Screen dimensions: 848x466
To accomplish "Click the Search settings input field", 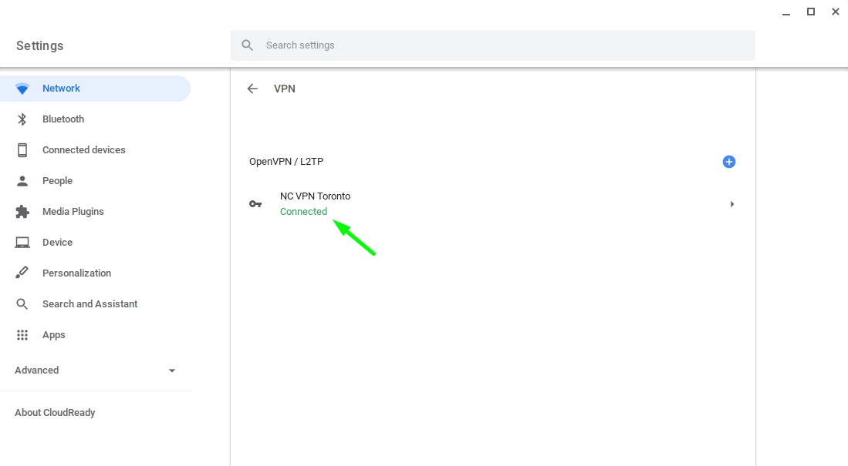I will pyautogui.click(x=502, y=45).
